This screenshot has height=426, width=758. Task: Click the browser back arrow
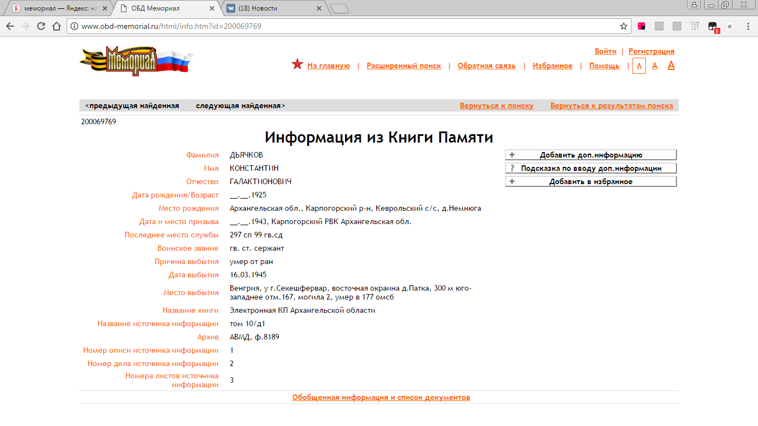[9, 26]
